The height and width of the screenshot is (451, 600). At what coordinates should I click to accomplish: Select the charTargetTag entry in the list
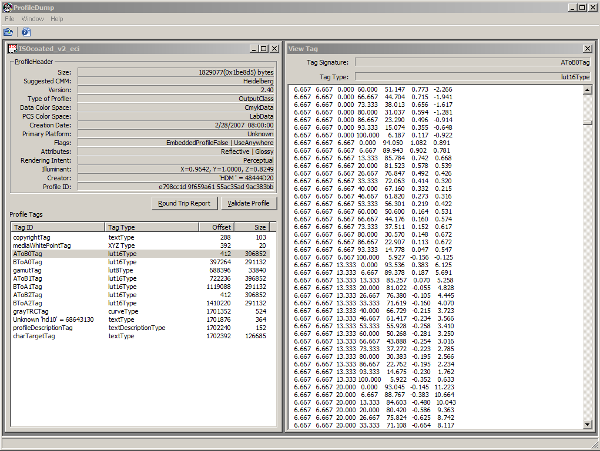tap(33, 336)
